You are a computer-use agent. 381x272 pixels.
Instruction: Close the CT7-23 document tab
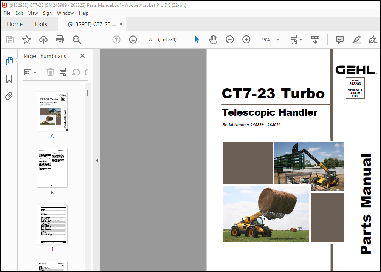121,24
